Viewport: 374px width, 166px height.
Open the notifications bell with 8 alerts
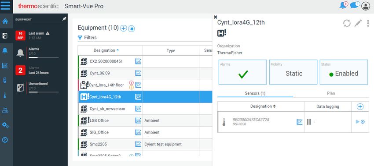coord(343,5)
